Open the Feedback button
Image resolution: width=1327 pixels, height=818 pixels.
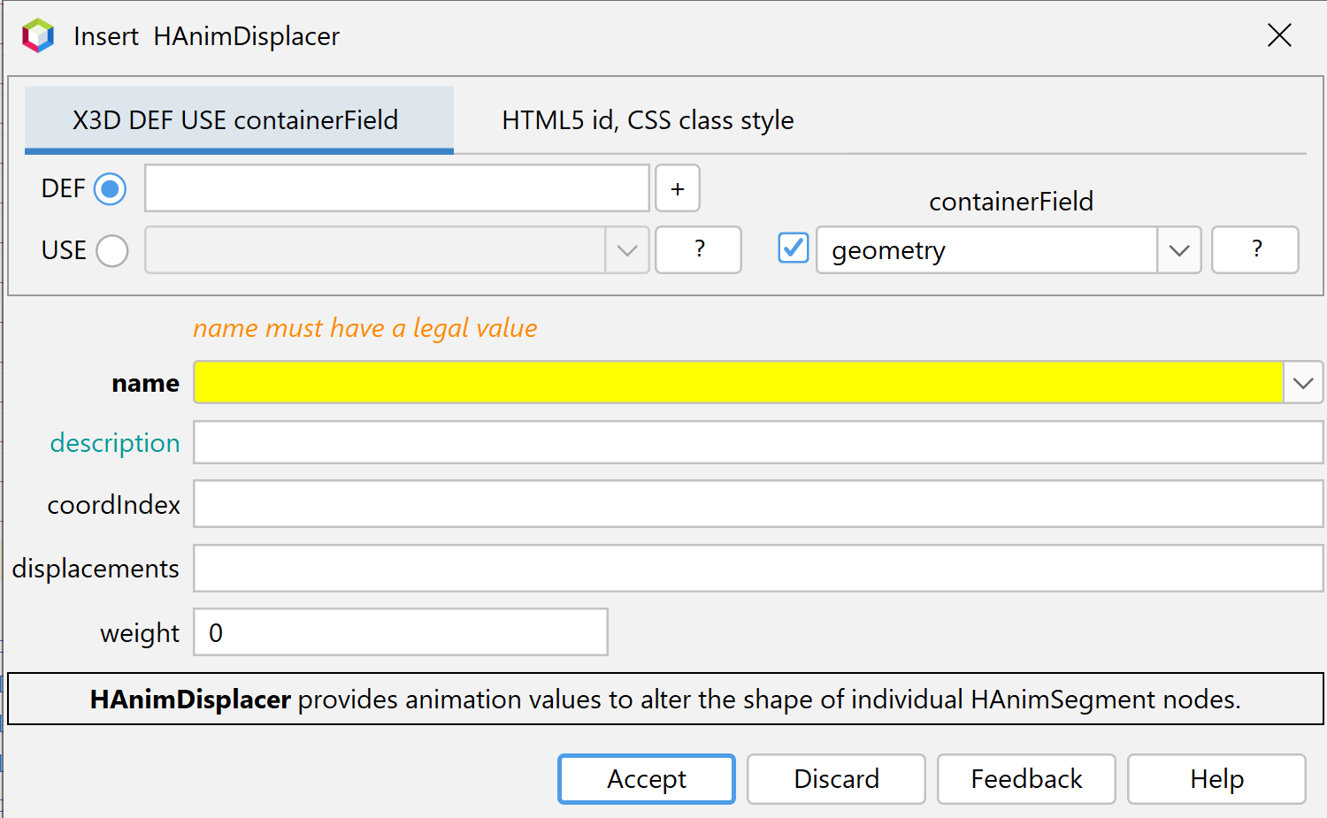pyautogui.click(x=1026, y=779)
